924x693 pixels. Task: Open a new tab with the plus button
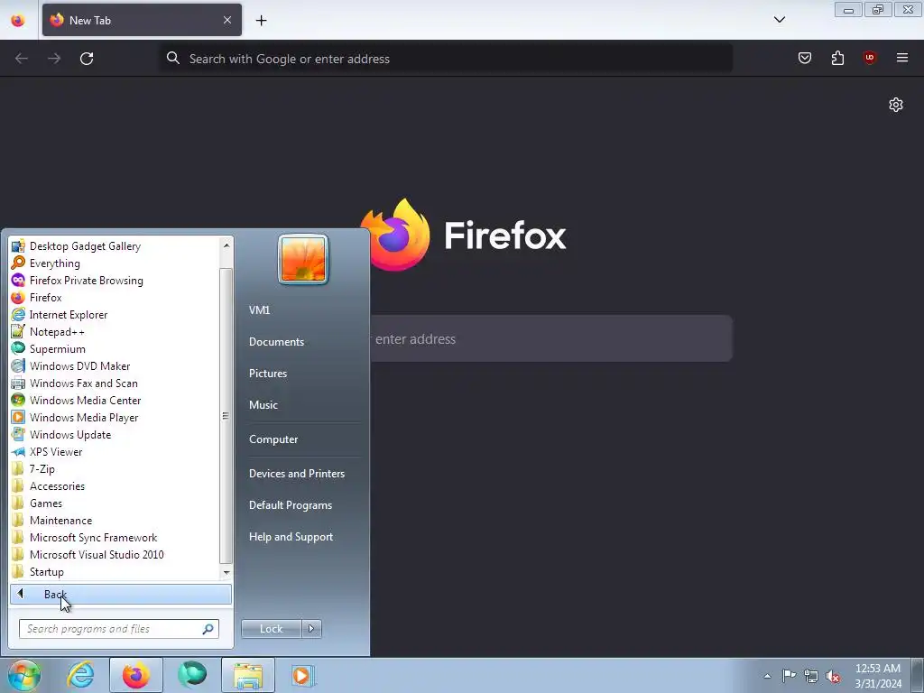click(x=261, y=20)
